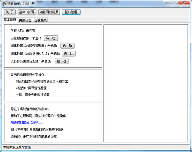The width and height of the screenshot is (192, 152).
Task: Click the 请稍候，正在查找软件的最新版本 text
Action: pyautogui.click(x=34, y=136)
